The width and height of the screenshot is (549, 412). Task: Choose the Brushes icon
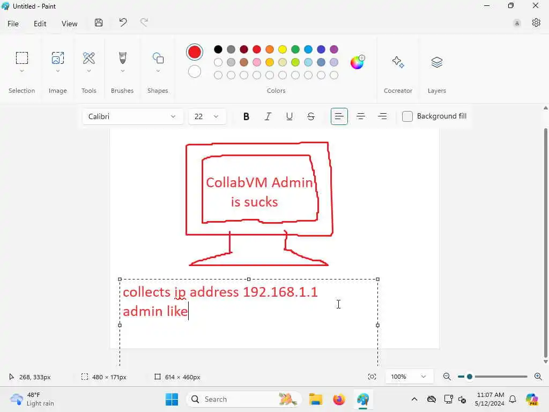click(x=123, y=58)
